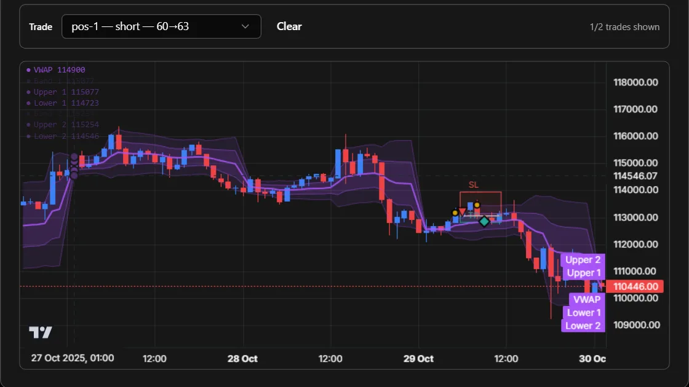This screenshot has height=387, width=689.
Task: Click '27 Oct 2025, 01:00' time label
Action: [73, 358]
